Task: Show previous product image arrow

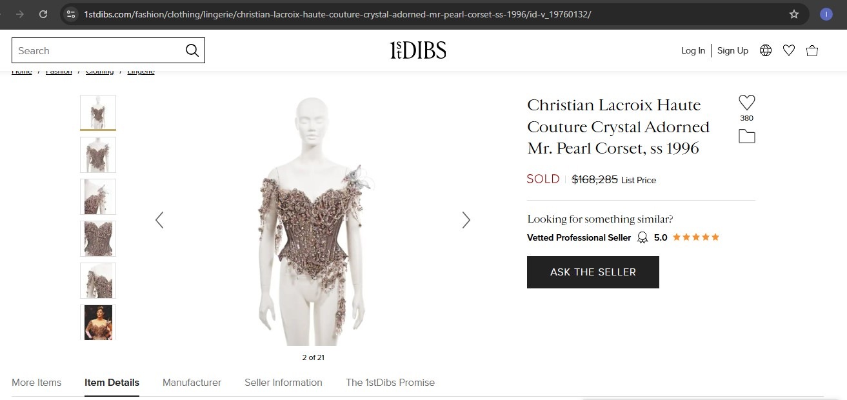Action: (x=159, y=220)
